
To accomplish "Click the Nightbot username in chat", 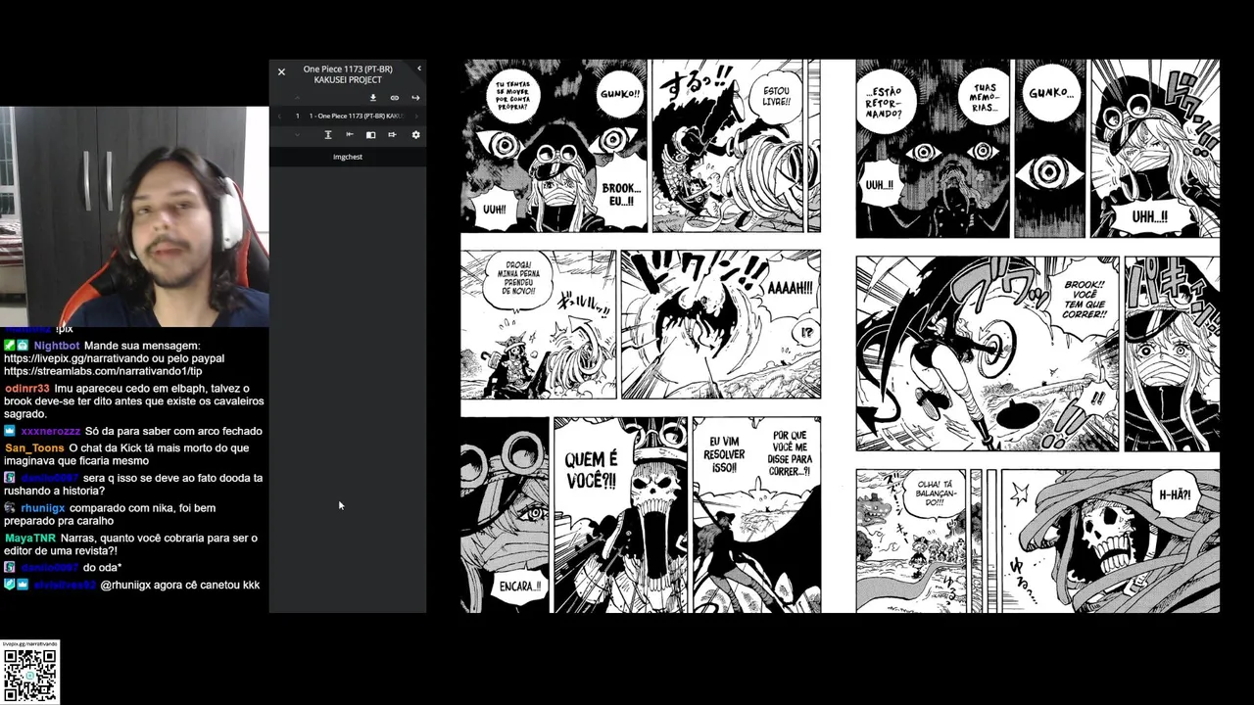I will point(57,346).
